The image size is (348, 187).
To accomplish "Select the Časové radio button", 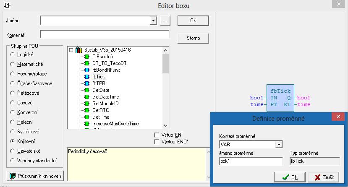I will (13, 103).
